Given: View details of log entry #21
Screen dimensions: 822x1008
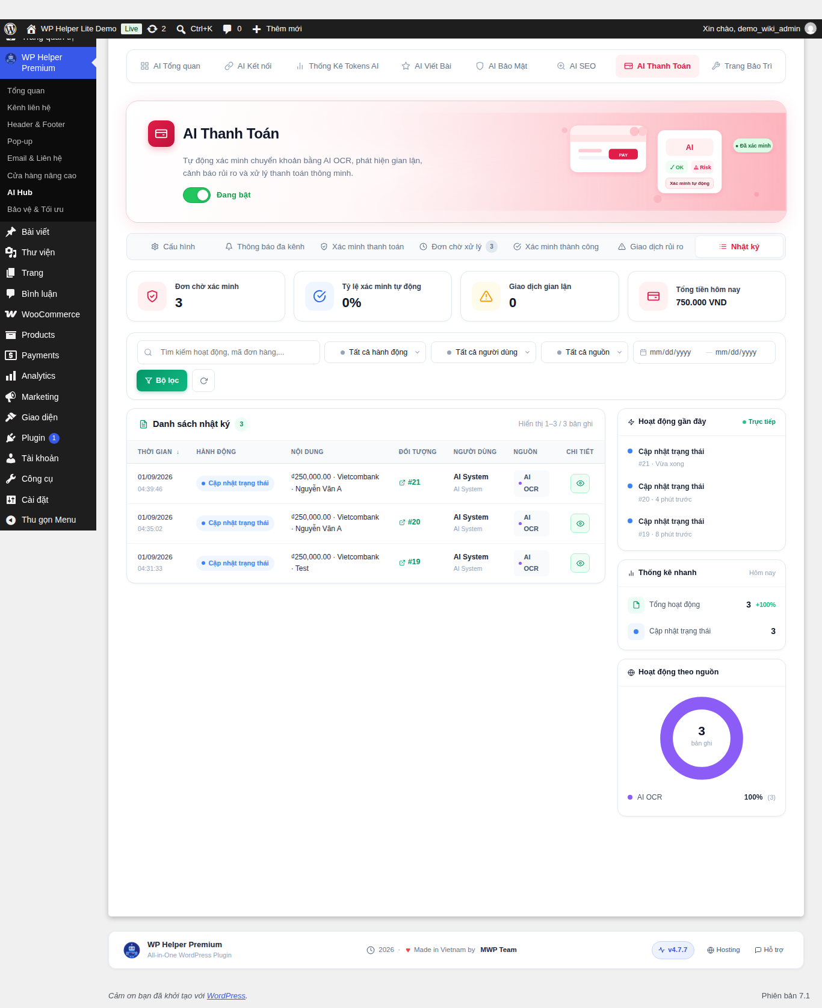Looking at the screenshot, I should coord(580,484).
